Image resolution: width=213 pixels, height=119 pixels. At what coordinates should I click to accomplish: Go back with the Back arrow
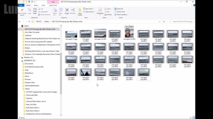pos(20,21)
